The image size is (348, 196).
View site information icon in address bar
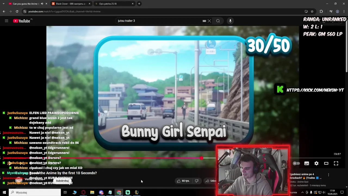25,11
